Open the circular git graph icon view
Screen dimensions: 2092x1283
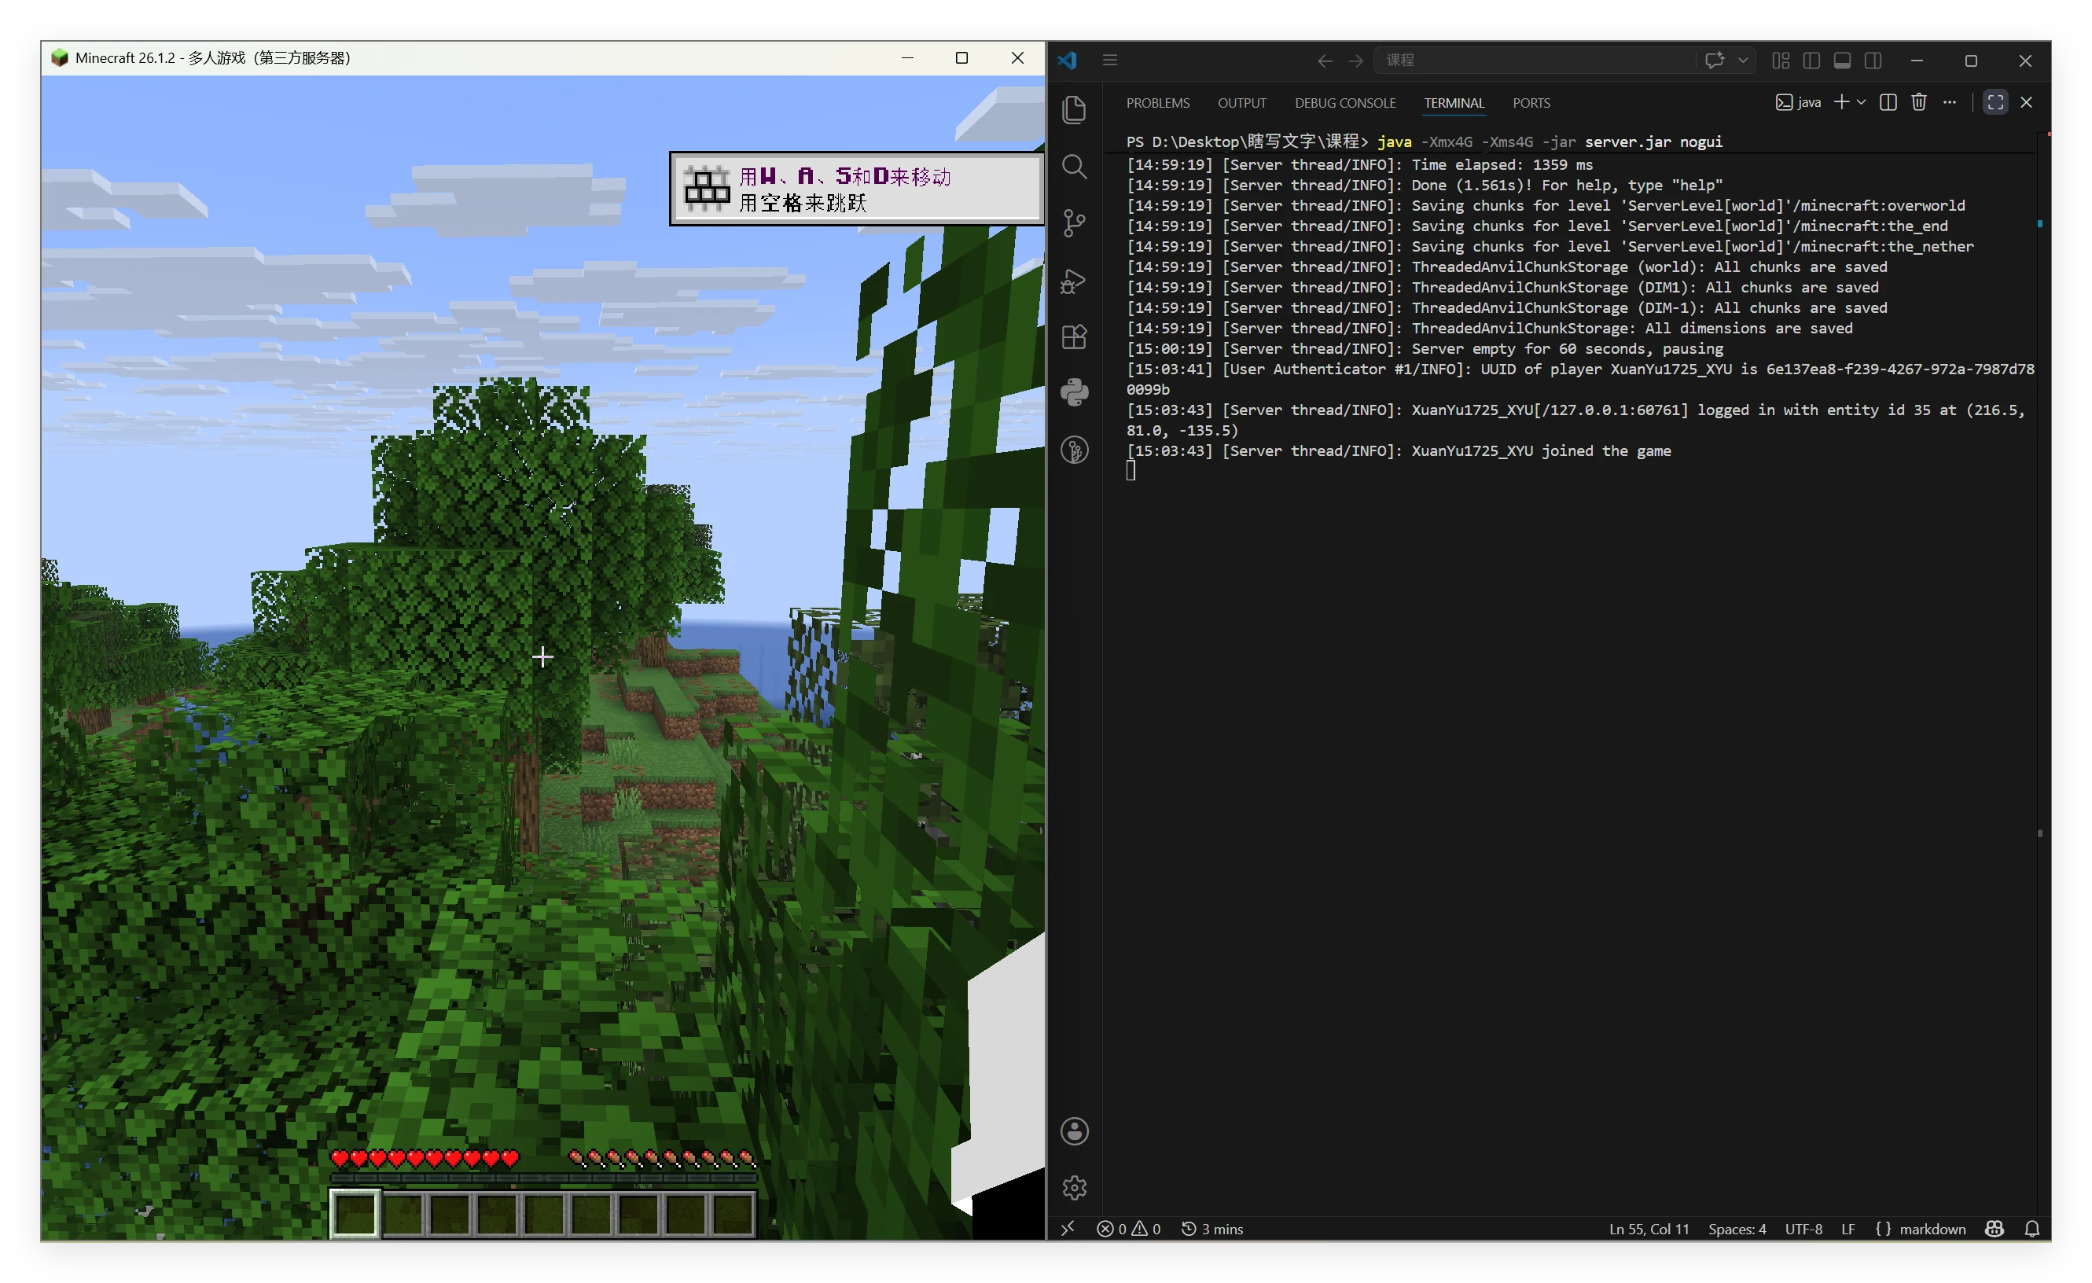click(1074, 450)
